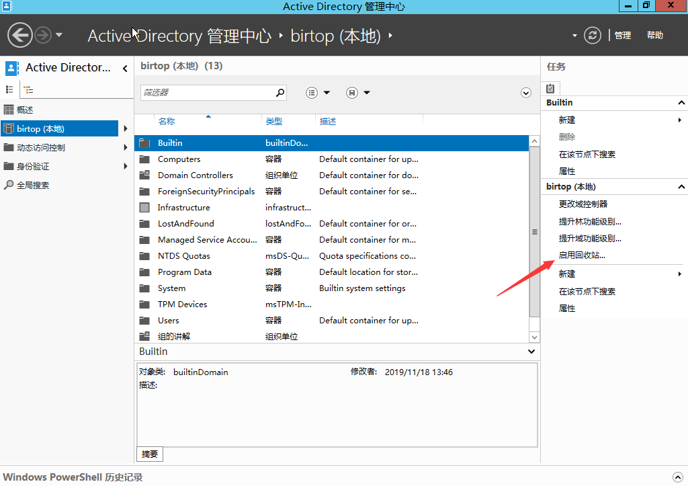This screenshot has width=688, height=486.
Task: Sort by 描述 column header
Action: click(328, 122)
